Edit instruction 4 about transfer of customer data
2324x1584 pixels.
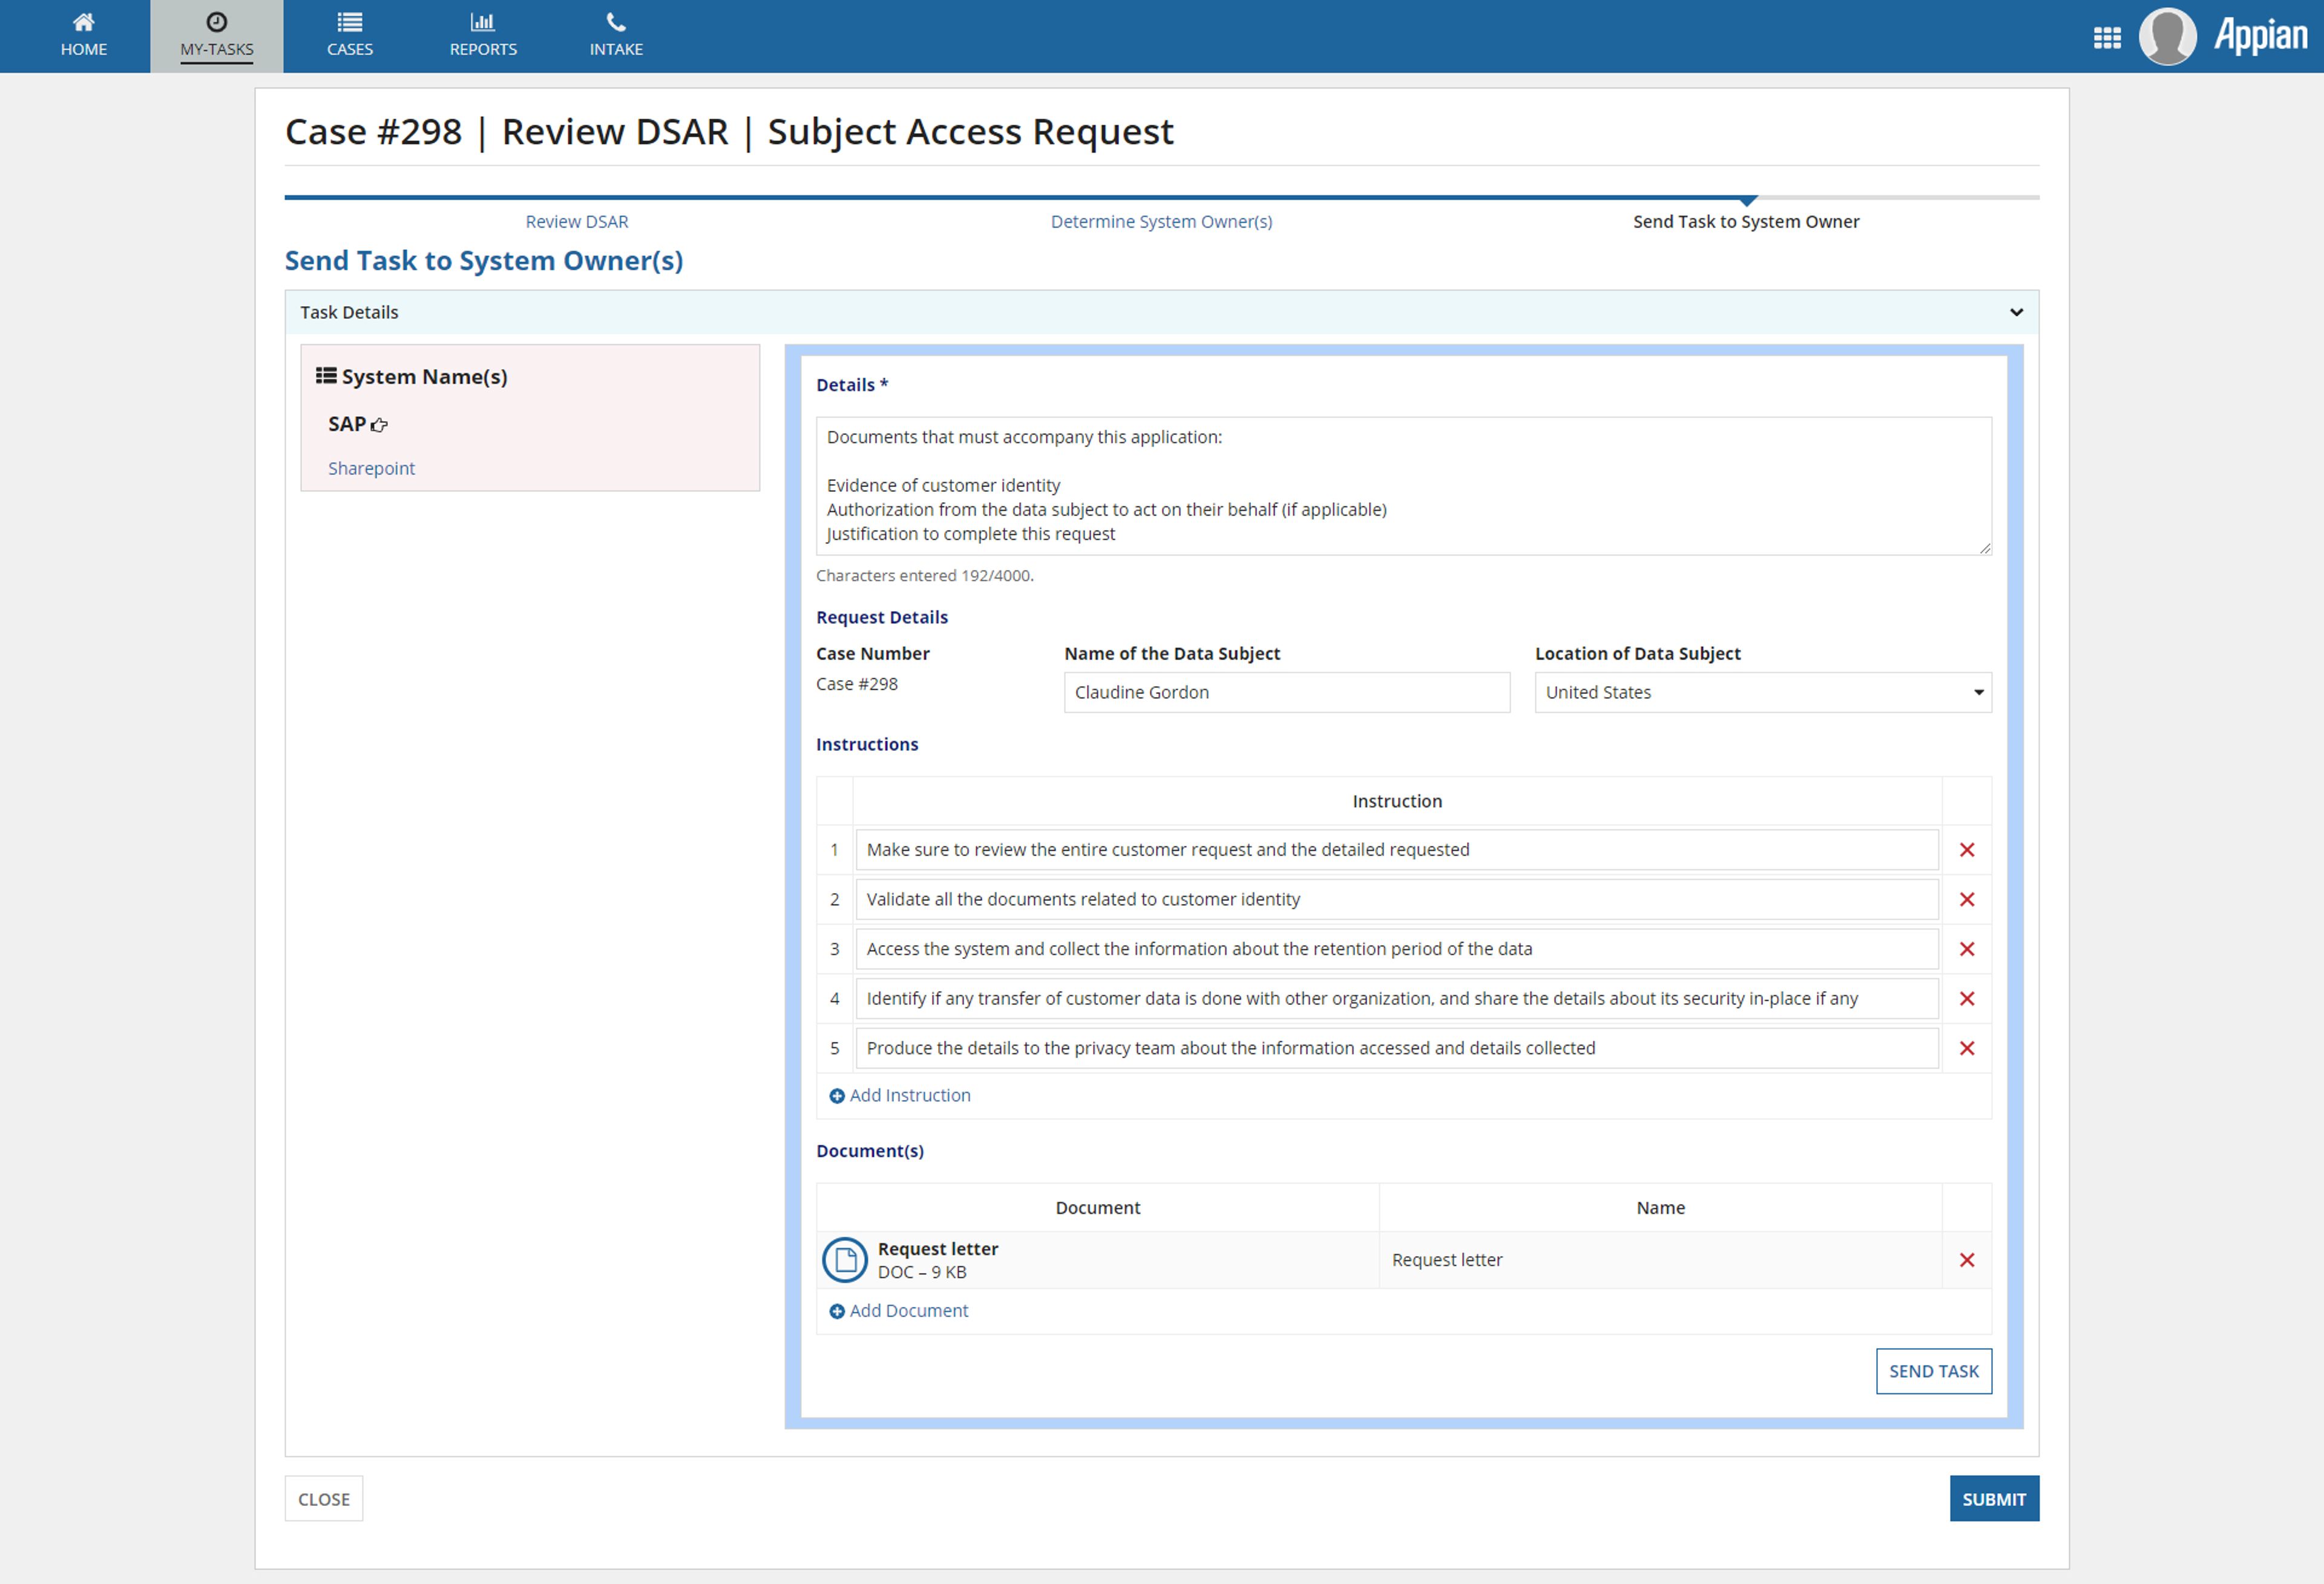(1397, 998)
